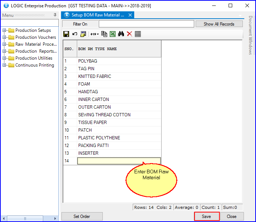Open the Document Windows side tab
The width and height of the screenshot is (256, 222).
[x=251, y=35]
